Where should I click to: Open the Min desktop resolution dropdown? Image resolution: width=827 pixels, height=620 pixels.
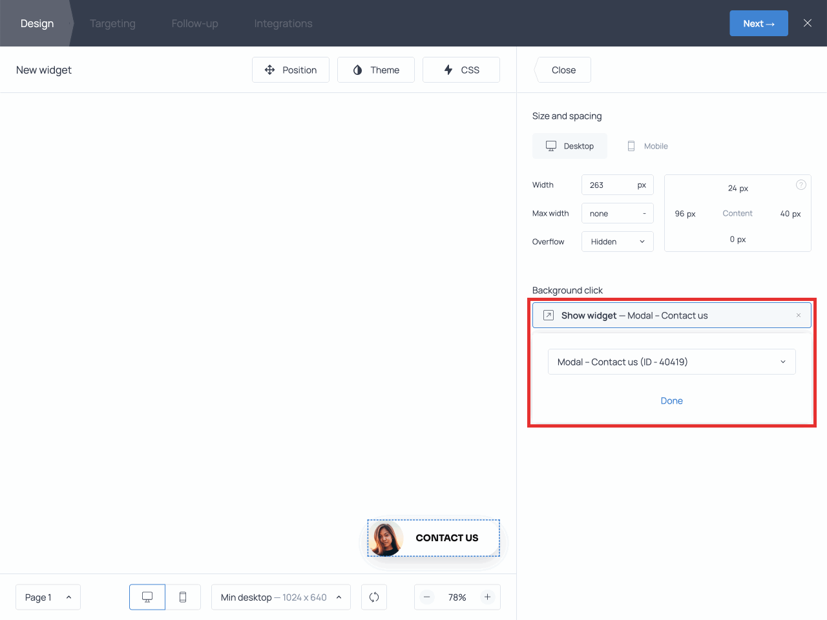(x=281, y=597)
